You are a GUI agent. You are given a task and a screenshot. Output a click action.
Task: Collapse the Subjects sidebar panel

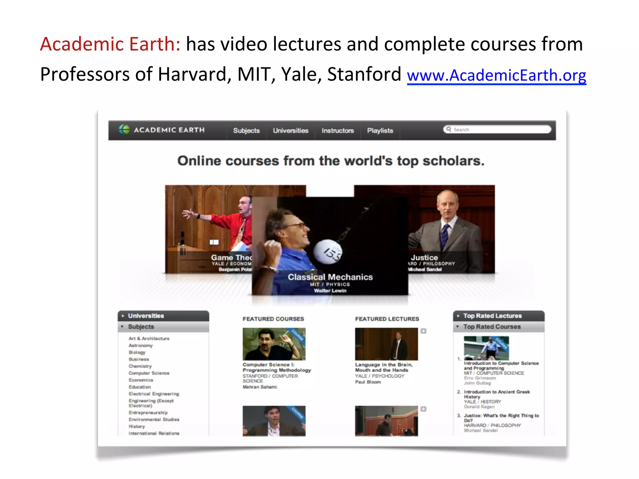pyautogui.click(x=163, y=327)
